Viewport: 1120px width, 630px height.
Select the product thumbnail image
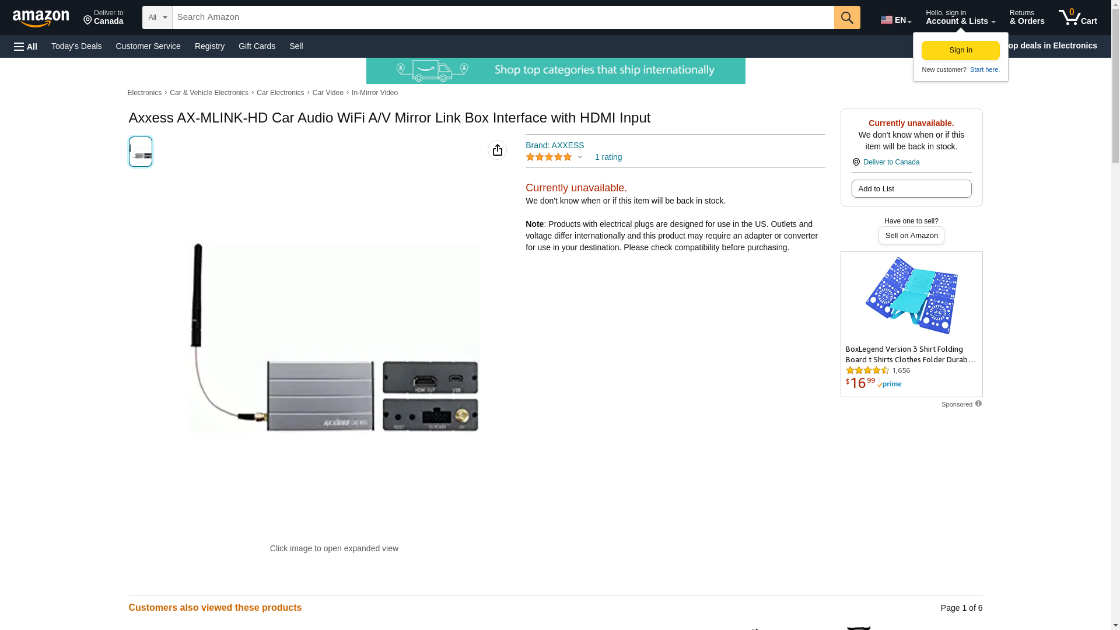click(x=141, y=152)
